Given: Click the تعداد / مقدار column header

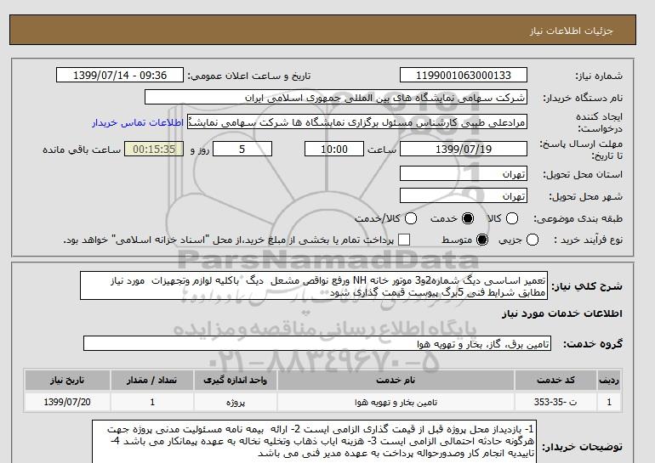Looking at the screenshot, I should (152, 380).
